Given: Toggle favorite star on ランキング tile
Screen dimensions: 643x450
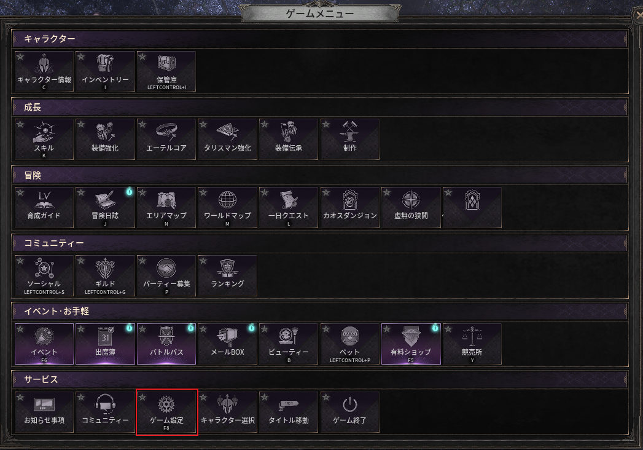Looking at the screenshot, I should (x=204, y=261).
